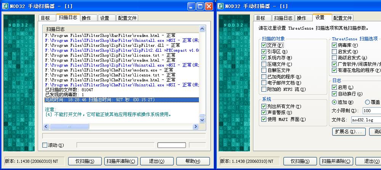Toggle 系统内存(M) checkbox
Image resolution: width=381 pixels, height=170 pixels.
[264, 58]
